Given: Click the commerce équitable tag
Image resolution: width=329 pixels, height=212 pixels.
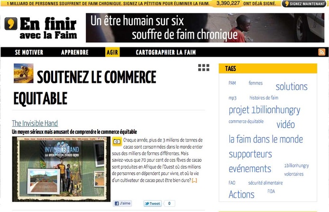Looking at the screenshot, I should (246, 121).
